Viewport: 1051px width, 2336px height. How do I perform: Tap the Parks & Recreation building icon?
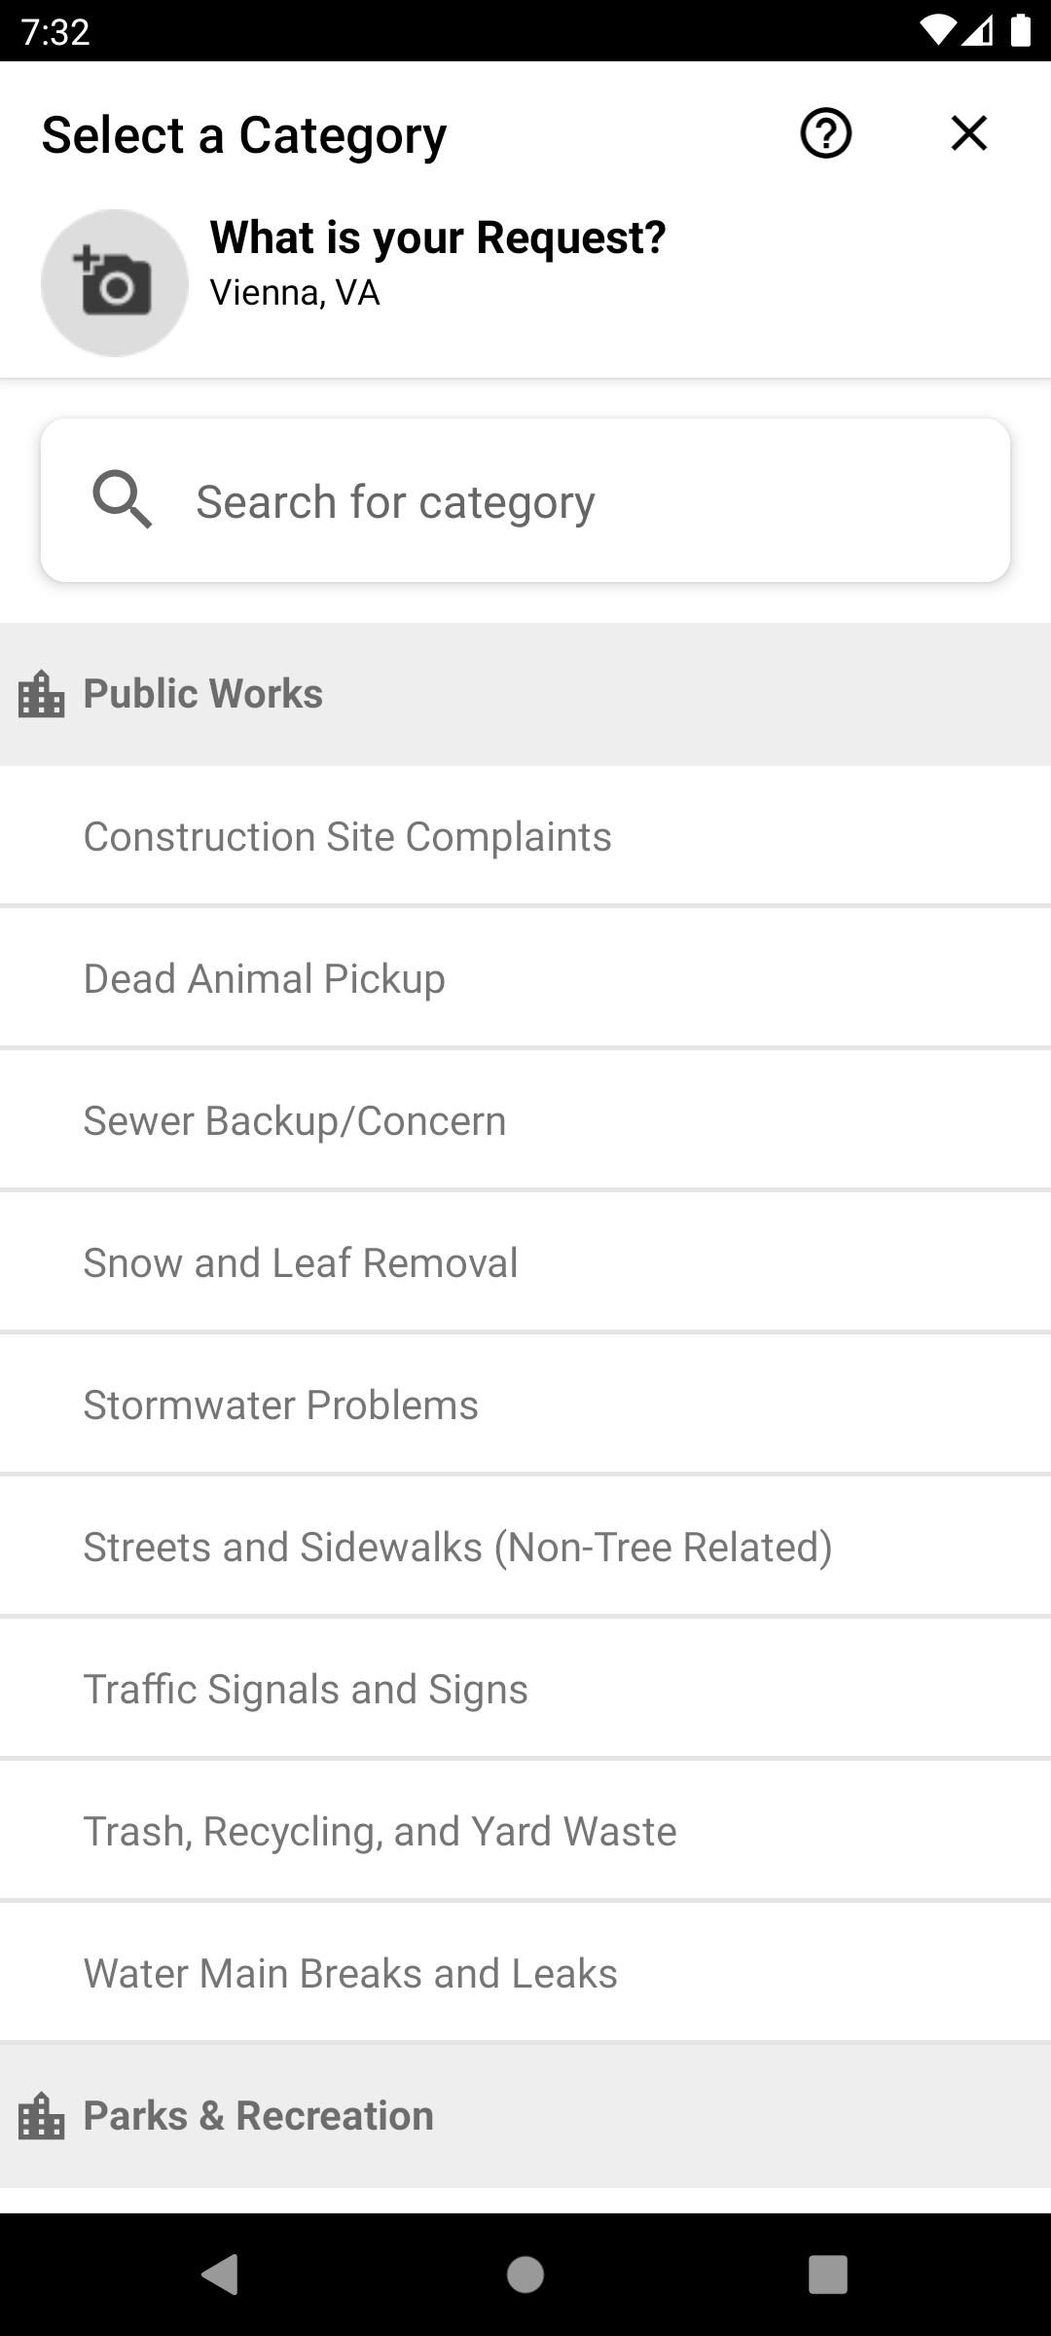(42, 2116)
